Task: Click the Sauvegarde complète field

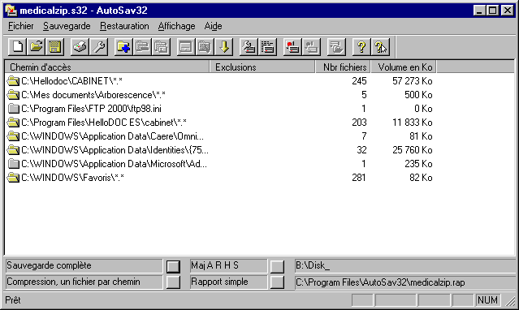Action: point(84,265)
